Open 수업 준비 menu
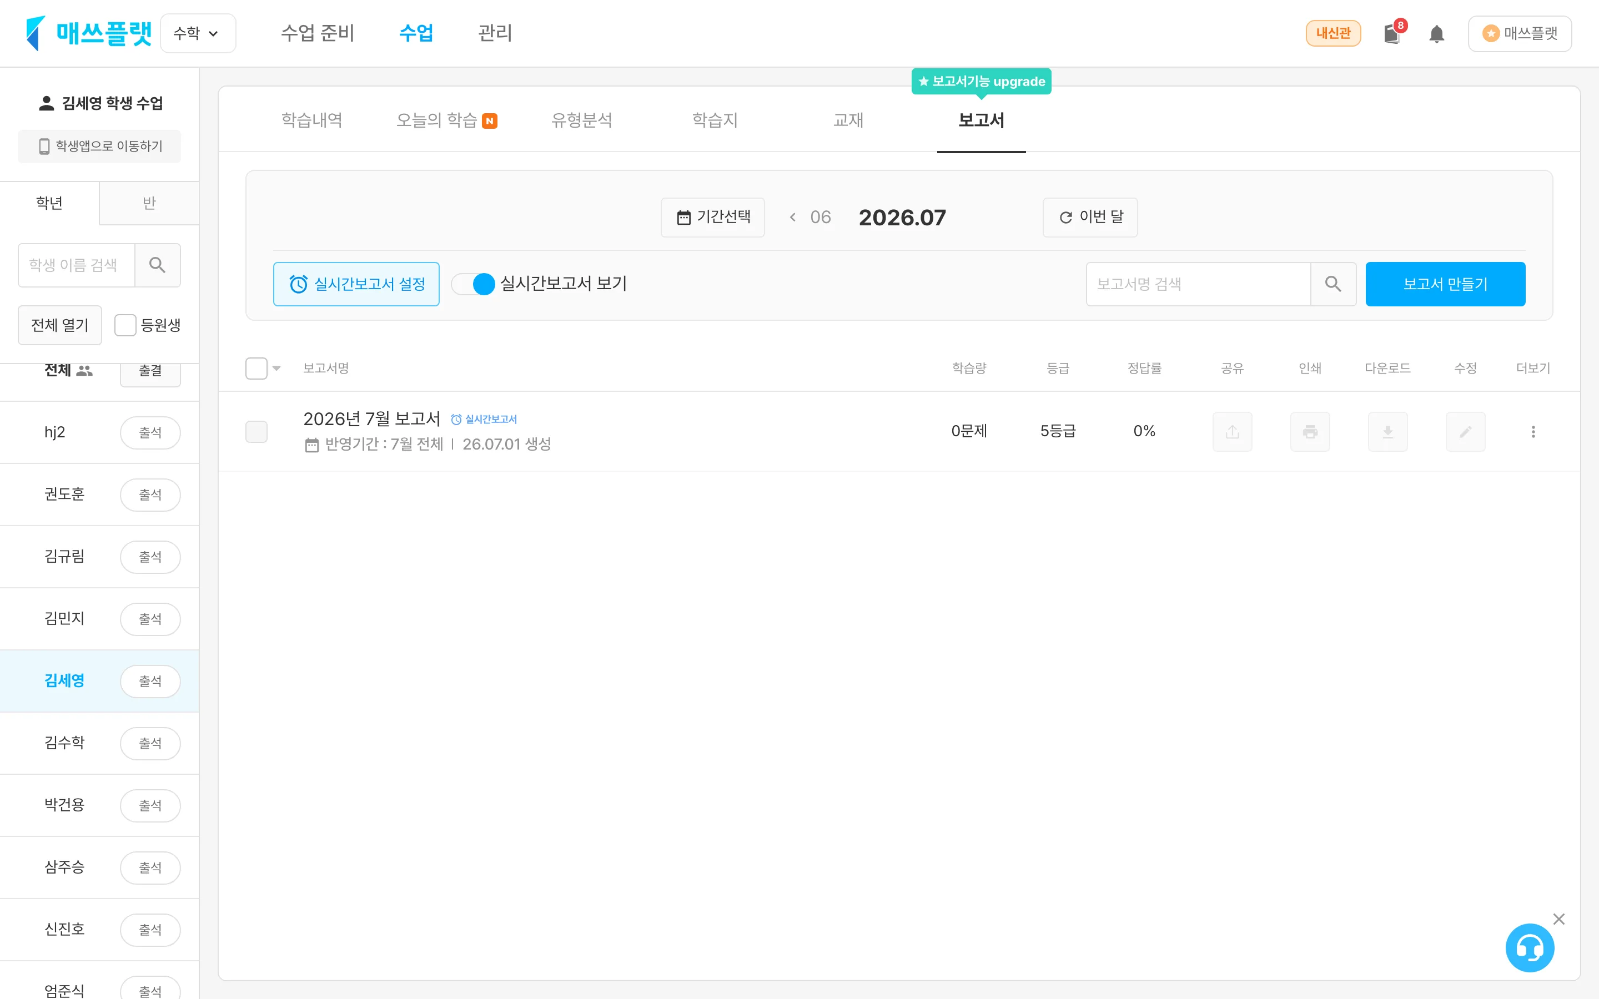 pyautogui.click(x=318, y=33)
